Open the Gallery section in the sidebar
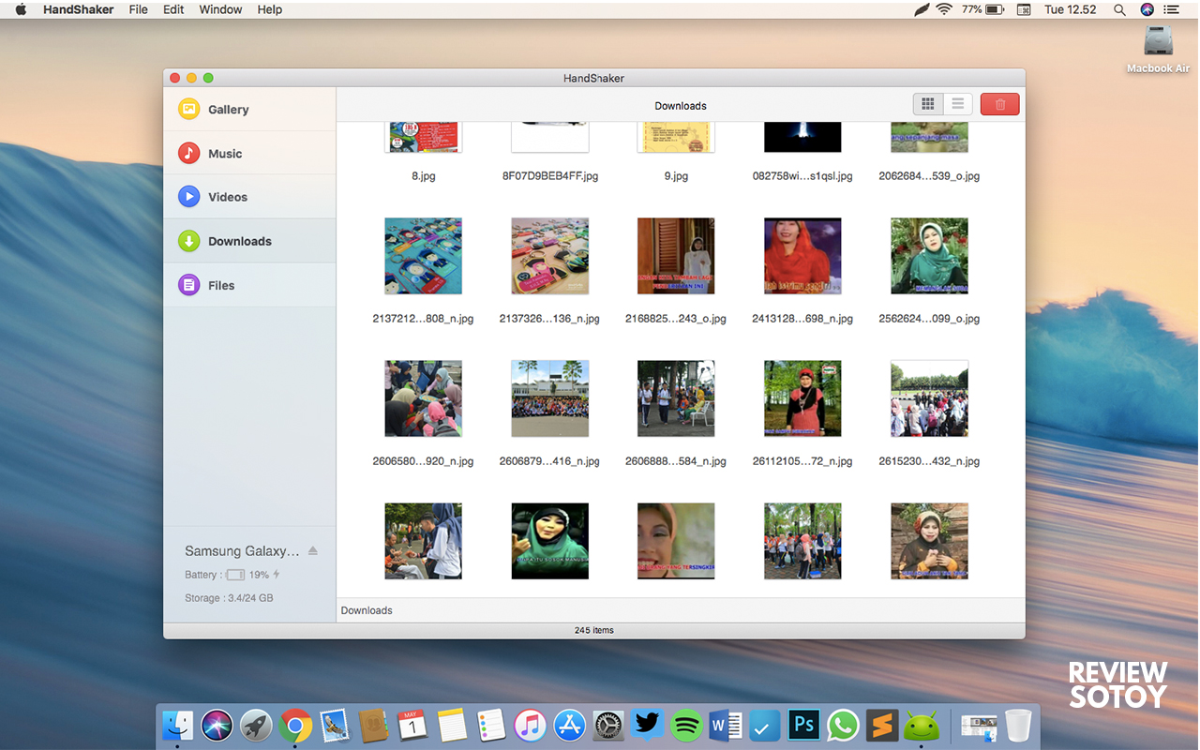Viewport: 1200px width, 750px height. point(249,110)
